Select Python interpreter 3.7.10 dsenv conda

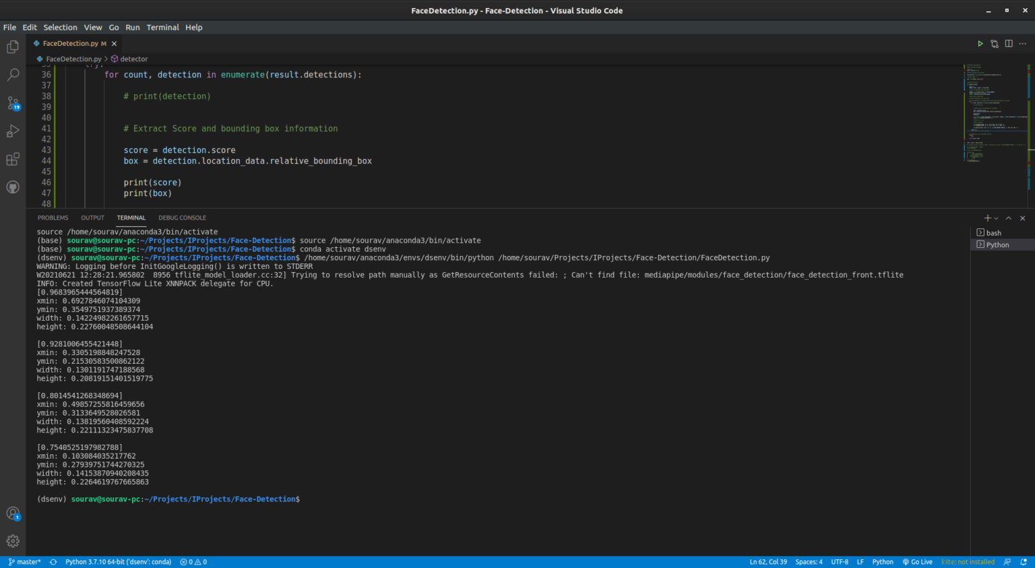pos(118,562)
